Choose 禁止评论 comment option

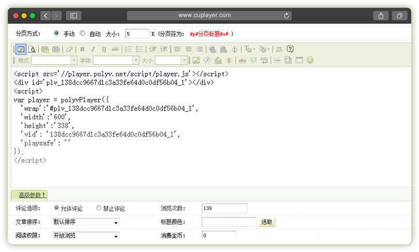(x=99, y=208)
